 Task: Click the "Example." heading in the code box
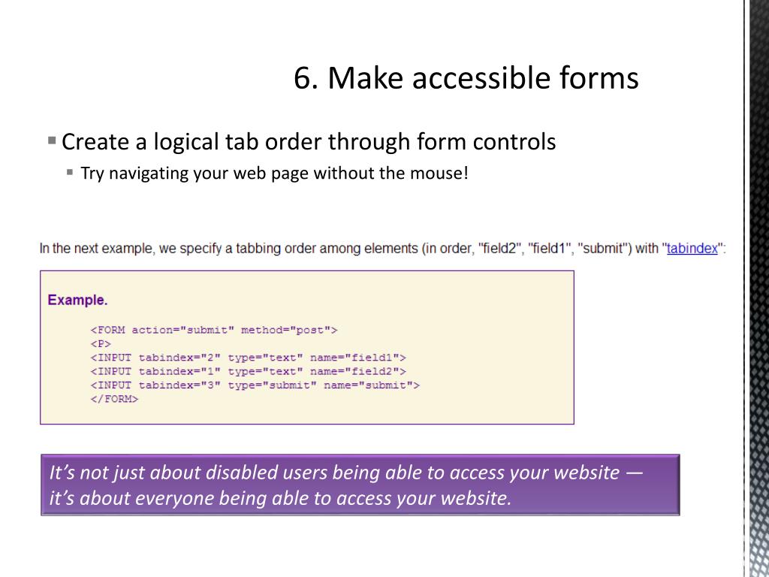77,300
